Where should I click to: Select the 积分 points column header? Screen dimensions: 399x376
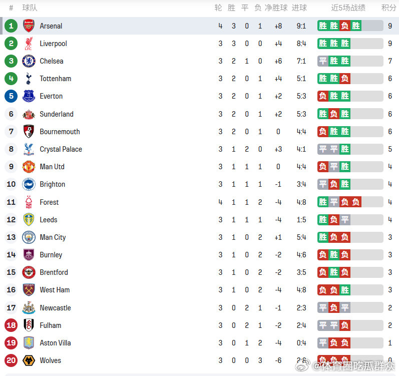pyautogui.click(x=388, y=8)
